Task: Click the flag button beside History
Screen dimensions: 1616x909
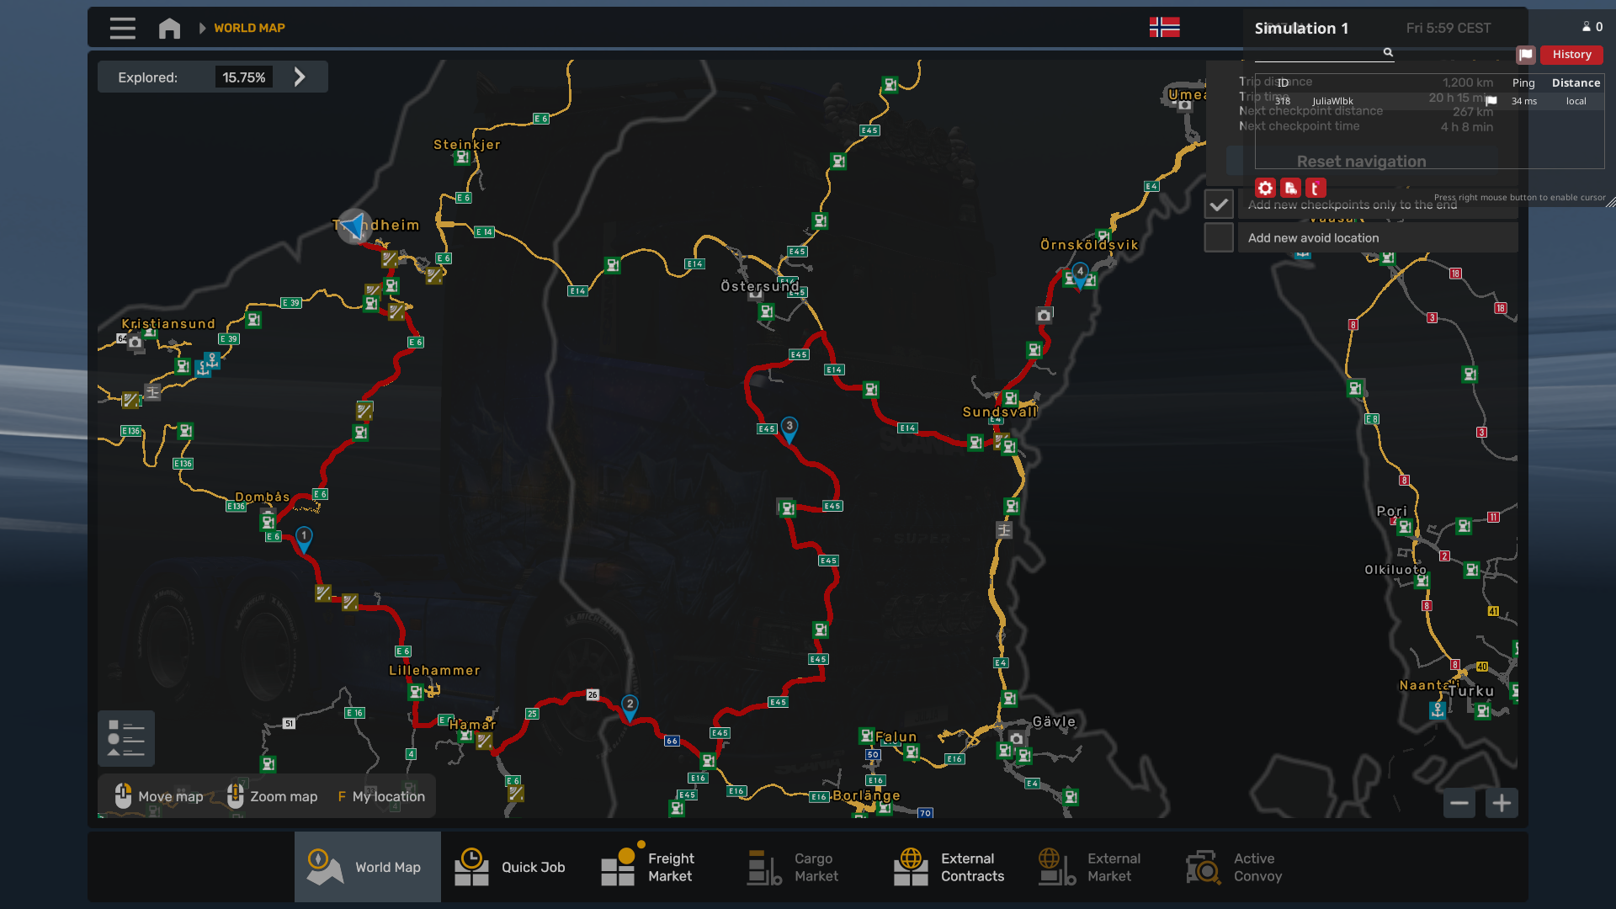Action: 1525,55
